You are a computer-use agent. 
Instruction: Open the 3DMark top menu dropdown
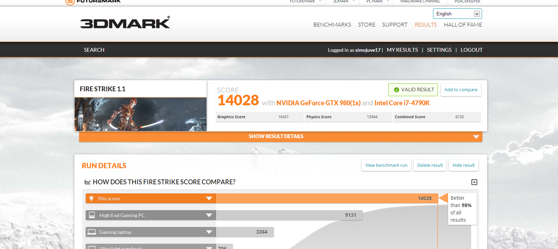tap(354, 1)
